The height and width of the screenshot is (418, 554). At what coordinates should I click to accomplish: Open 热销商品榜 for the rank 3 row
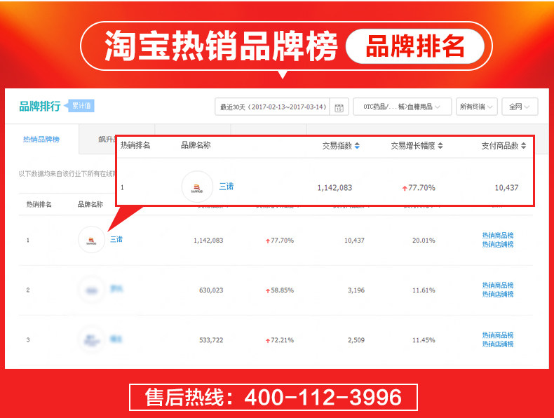[x=497, y=335]
